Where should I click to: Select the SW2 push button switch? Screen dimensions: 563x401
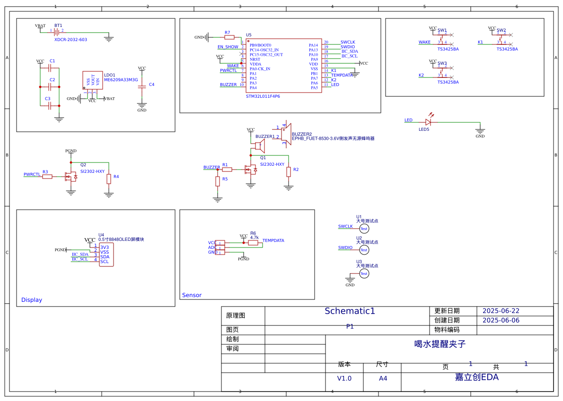tap(501, 39)
